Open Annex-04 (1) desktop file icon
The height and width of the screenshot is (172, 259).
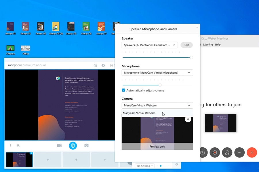(x=56, y=28)
